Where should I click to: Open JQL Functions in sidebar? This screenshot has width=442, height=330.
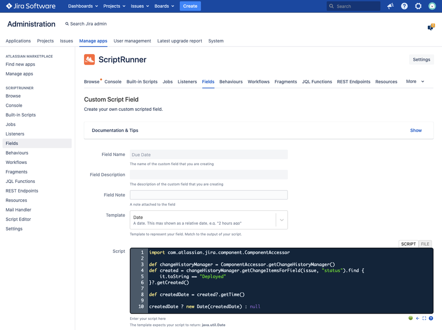20,181
